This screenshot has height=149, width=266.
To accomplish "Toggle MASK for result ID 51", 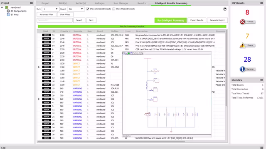I will [47, 35].
